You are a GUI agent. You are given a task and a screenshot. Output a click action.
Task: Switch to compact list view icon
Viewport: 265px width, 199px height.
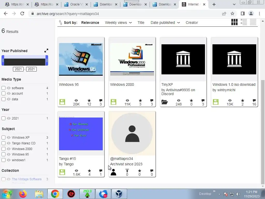pos(253,22)
